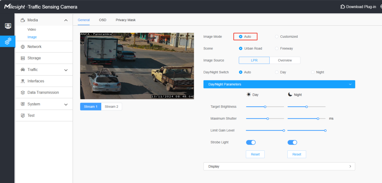Expand the Traffic menu chevron
This screenshot has width=382, height=183.
click(66, 70)
